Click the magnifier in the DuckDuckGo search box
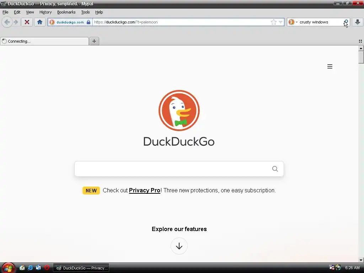The width and height of the screenshot is (364, 273). pyautogui.click(x=275, y=169)
